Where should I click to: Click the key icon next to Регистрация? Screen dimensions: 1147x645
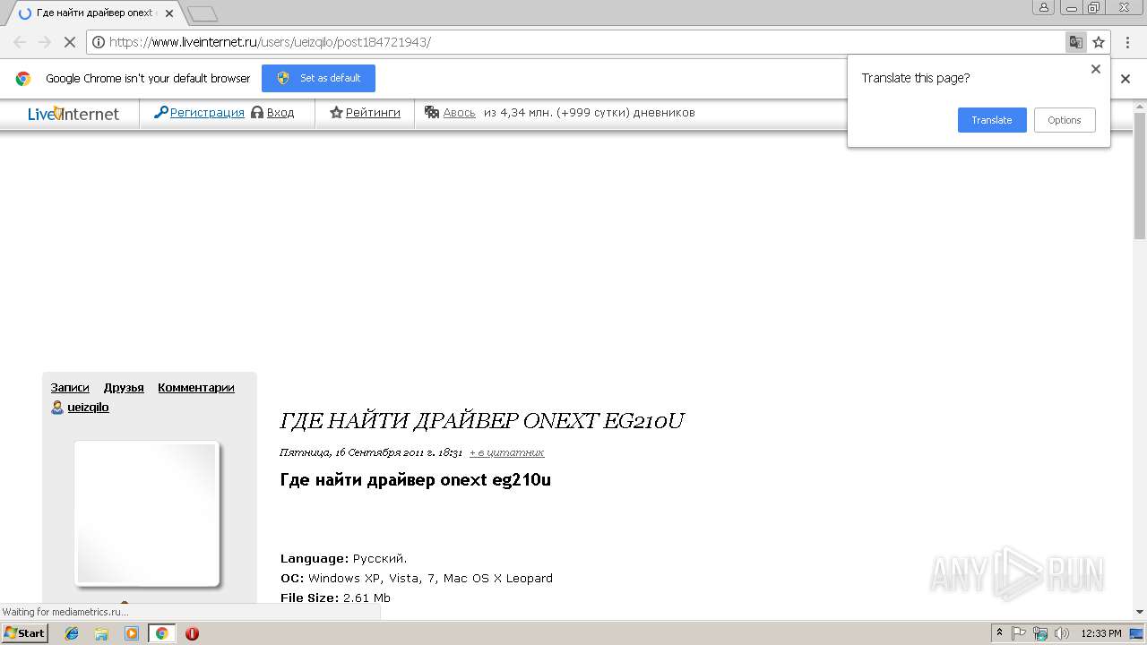pos(161,112)
